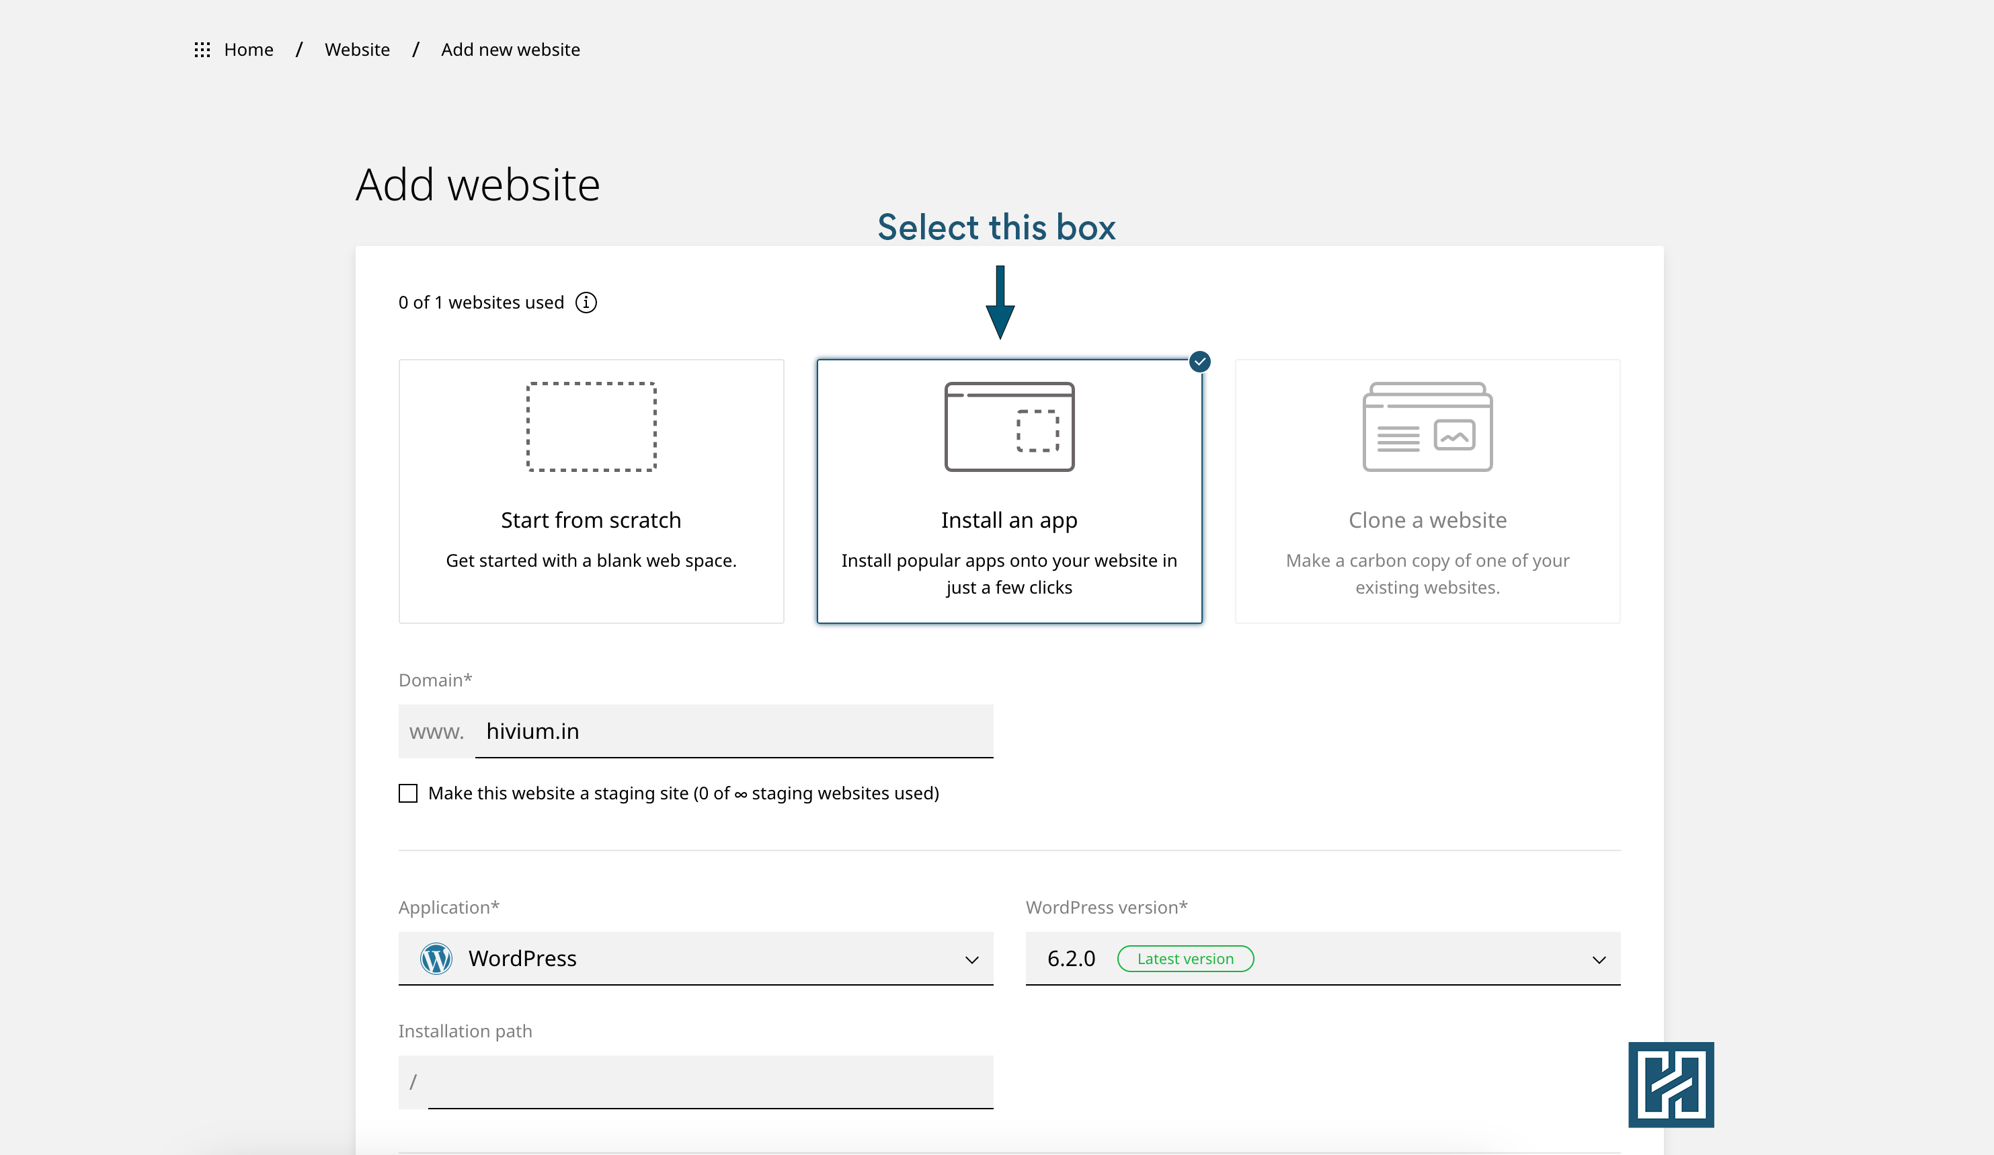Click the info icon next to websites used

tap(586, 303)
